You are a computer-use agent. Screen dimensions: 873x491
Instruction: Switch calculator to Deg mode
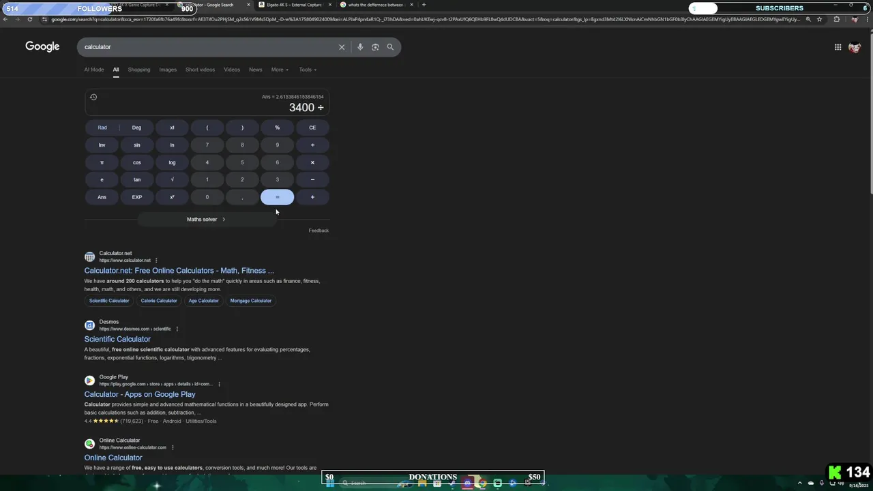[x=136, y=128]
